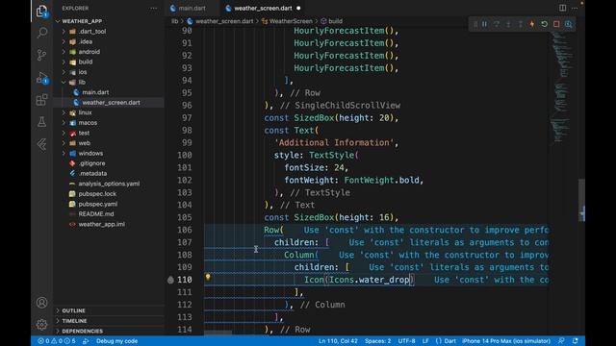
Task: Click Ln 110, Col 42 cursor position
Action: [x=338, y=341]
